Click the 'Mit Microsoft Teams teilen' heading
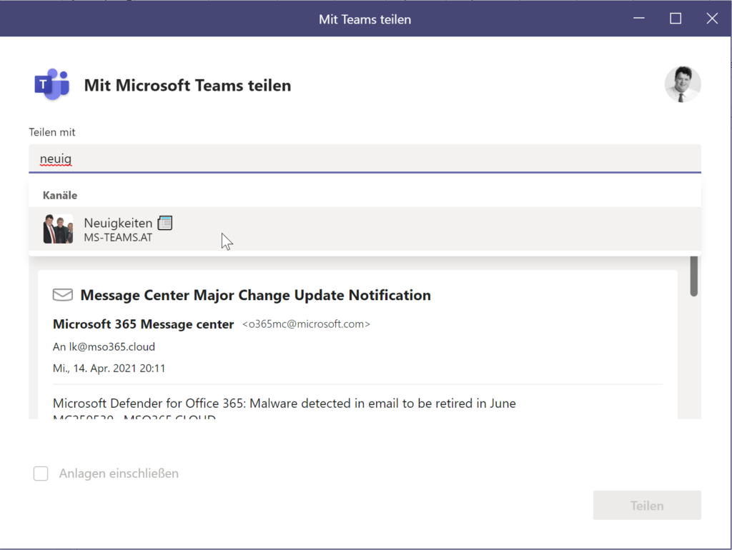Image resolution: width=732 pixels, height=550 pixels. pyautogui.click(x=187, y=86)
